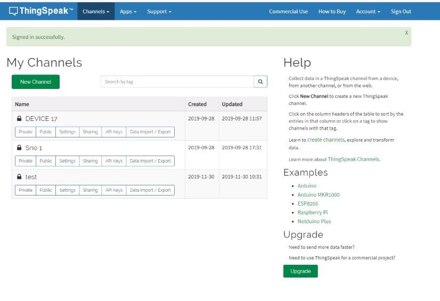The image size is (440, 301).
Task: Open the Arduino example link
Action: 307,186
